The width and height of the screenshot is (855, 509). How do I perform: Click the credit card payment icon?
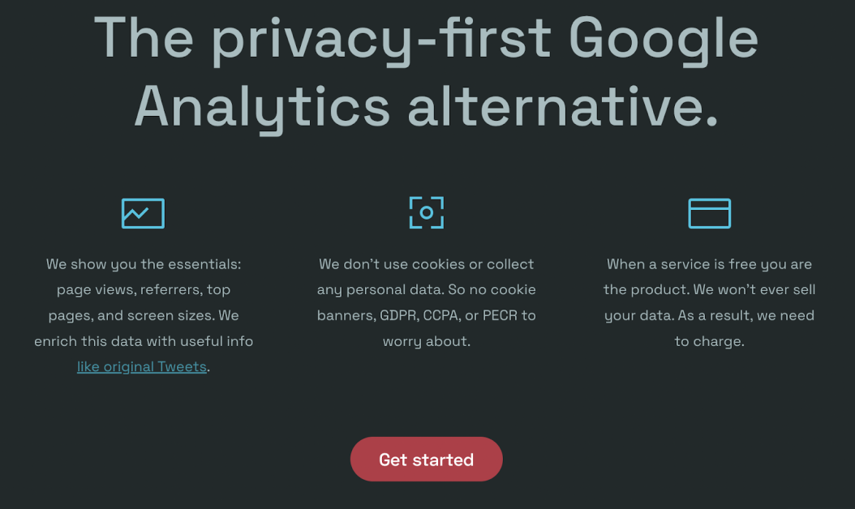pyautogui.click(x=709, y=213)
